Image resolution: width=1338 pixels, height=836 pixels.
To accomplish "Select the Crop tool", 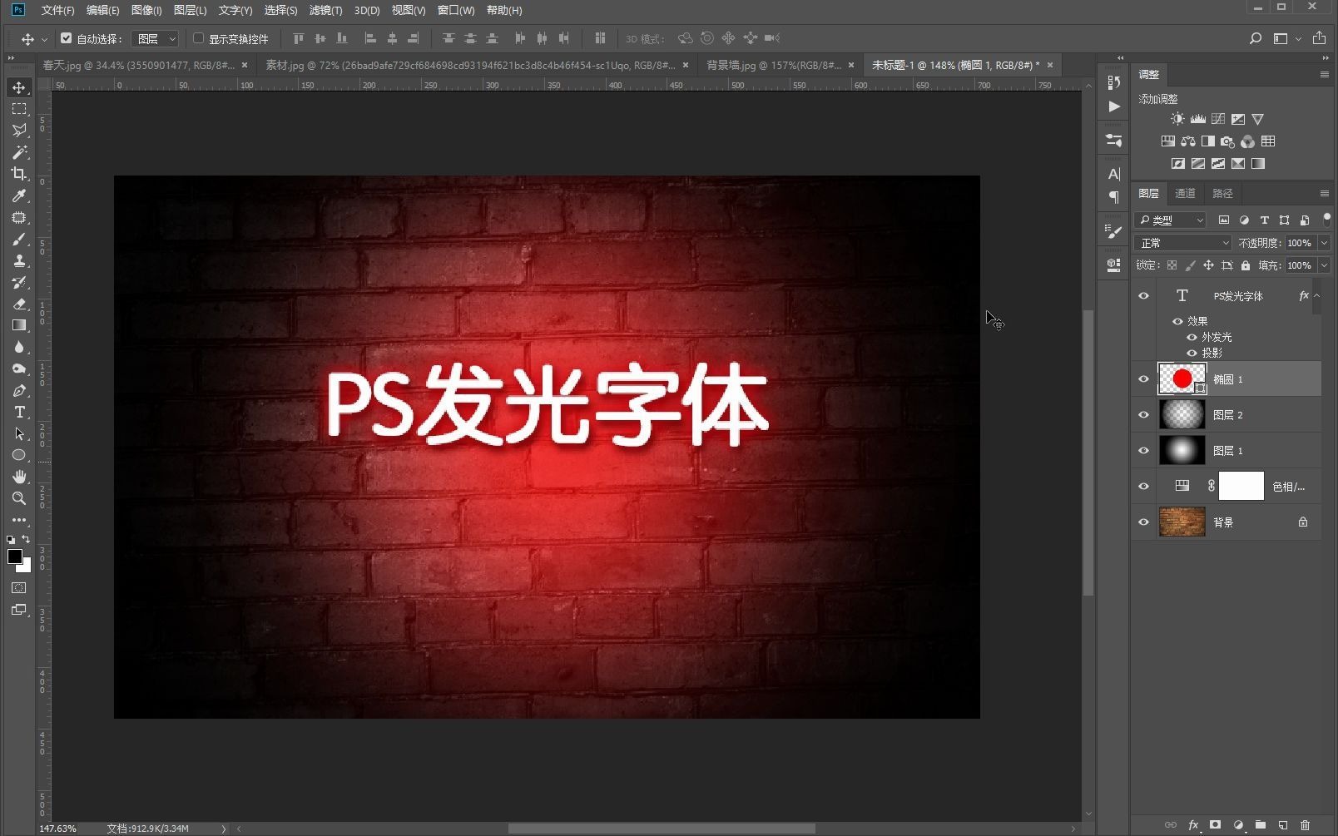I will tap(19, 174).
